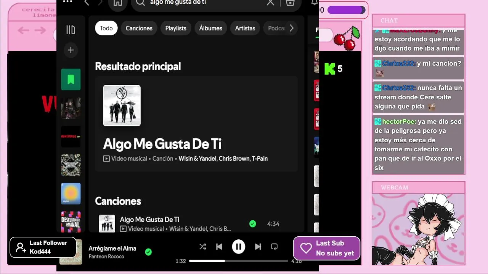This screenshot has width=488, height=274.
Task: Open the Spotify three-dots menu
Action: (x=67, y=2)
